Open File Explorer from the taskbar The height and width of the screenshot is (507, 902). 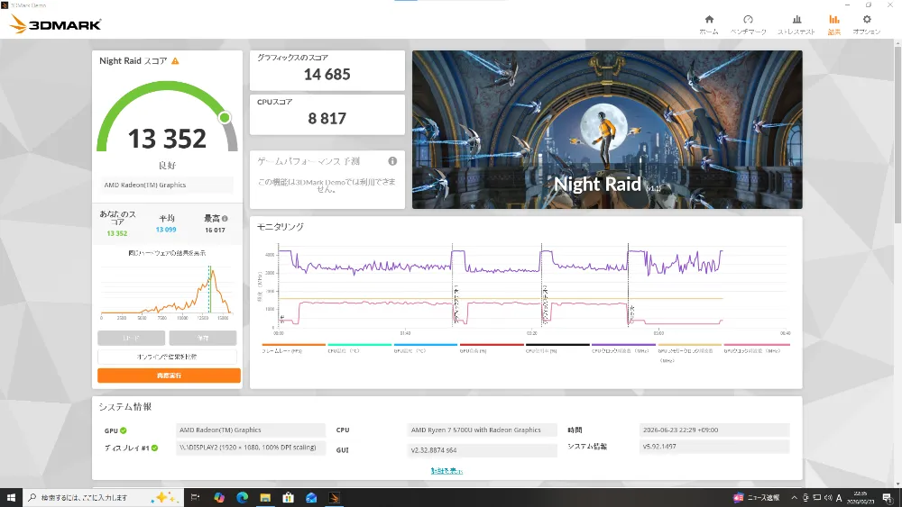pyautogui.click(x=265, y=497)
